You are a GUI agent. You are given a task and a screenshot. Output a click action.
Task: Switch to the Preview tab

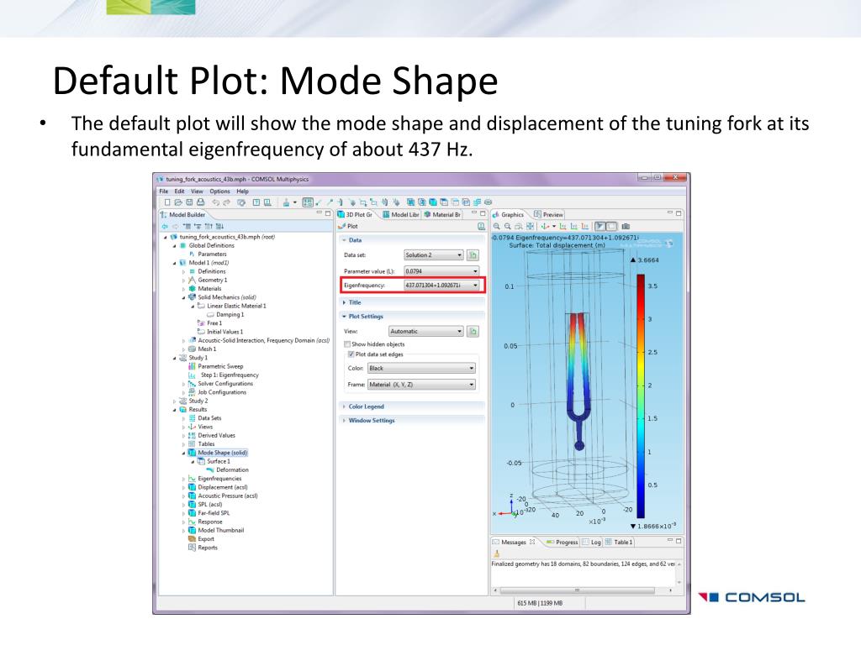(x=548, y=214)
